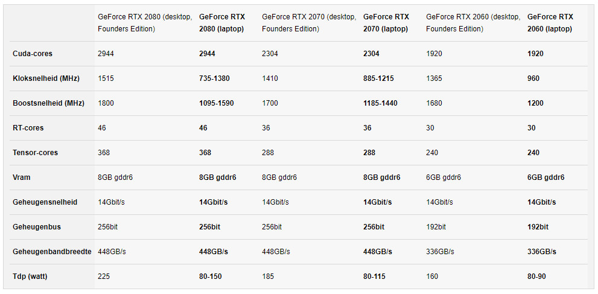Image resolution: width=598 pixels, height=294 pixels.
Task: Click the Tensor-cores row label
Action: 35,153
